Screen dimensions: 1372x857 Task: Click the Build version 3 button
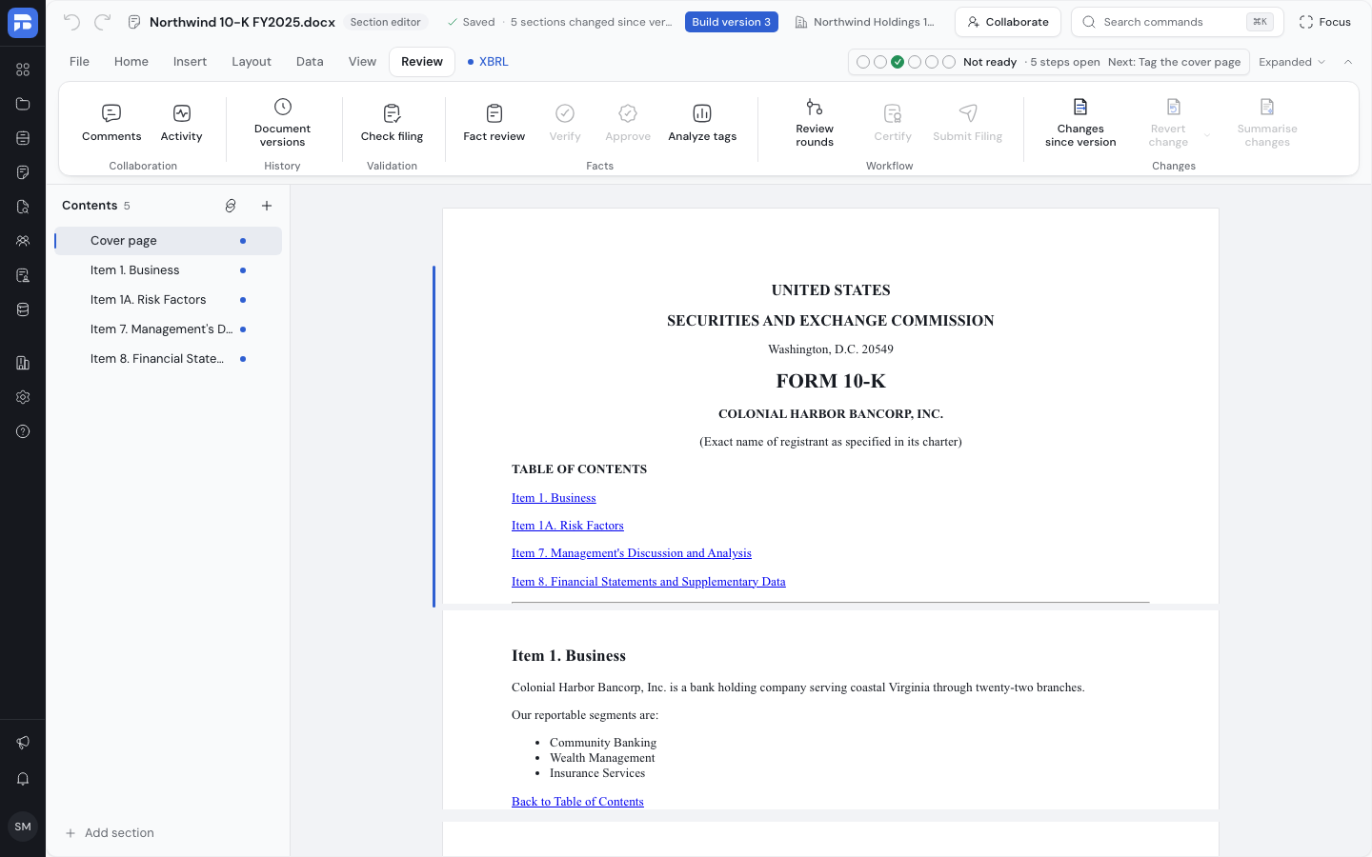coord(732,22)
